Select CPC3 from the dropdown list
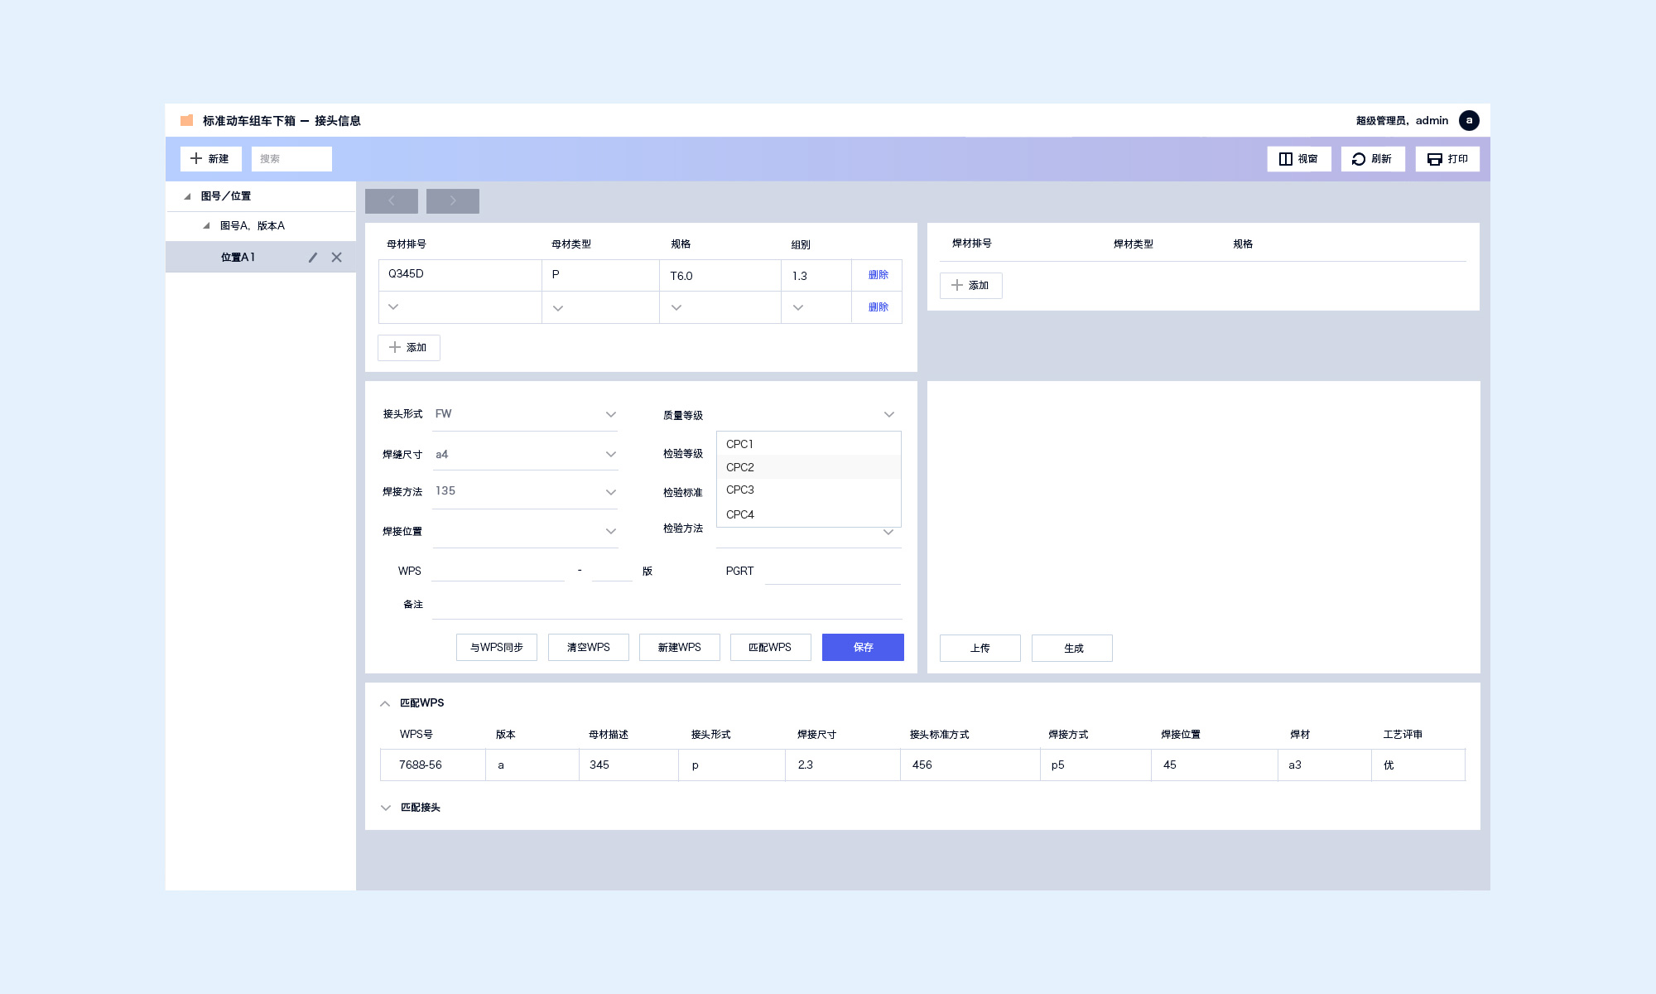The image size is (1656, 994). 740,490
